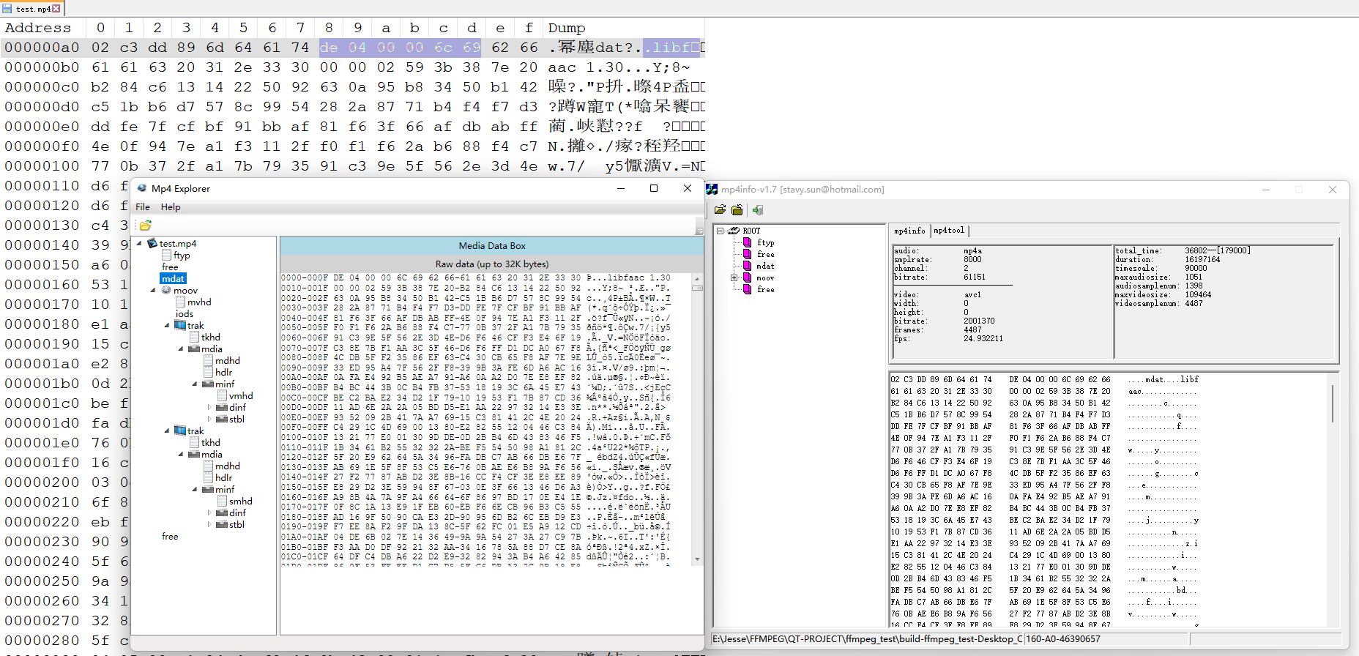Expand the moov node in mp4info tree
Viewport: 1359px width, 656px height.
(734, 277)
